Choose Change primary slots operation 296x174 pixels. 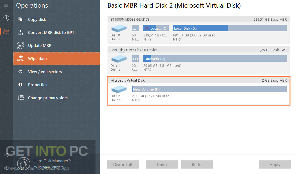click(56, 98)
